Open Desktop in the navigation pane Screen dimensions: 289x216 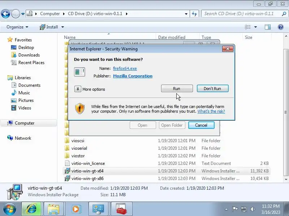tap(26, 48)
